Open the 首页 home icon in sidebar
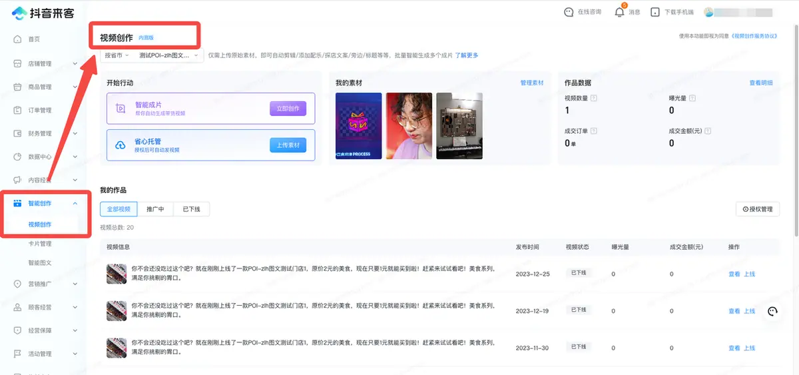 [x=18, y=39]
